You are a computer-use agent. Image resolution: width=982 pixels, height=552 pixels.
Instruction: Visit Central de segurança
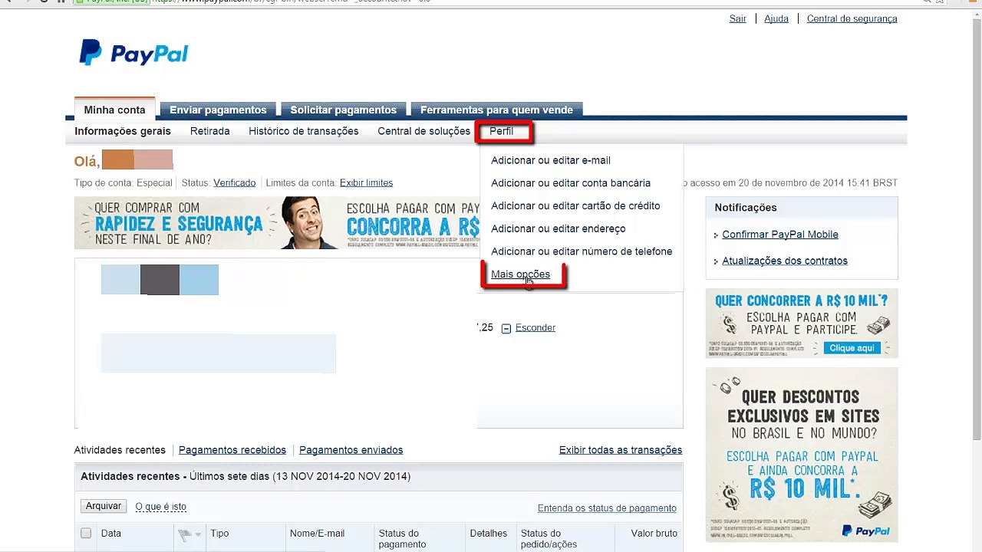[852, 18]
